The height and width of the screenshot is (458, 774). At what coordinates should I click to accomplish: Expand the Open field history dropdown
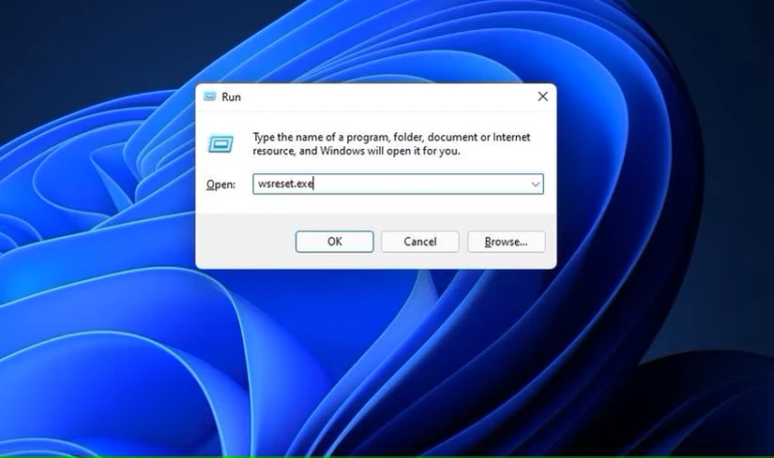pyautogui.click(x=535, y=184)
